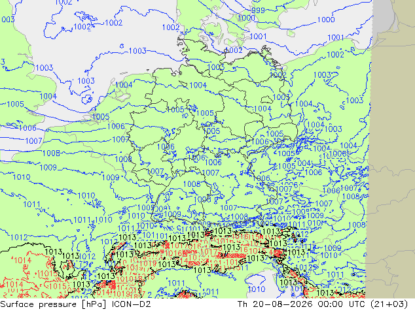Click the 'Th 20-08-2026 00:00 UTC (21+03)' timestamp
Image resolution: width=415 pixels, height=320 pixels.
(x=323, y=304)
